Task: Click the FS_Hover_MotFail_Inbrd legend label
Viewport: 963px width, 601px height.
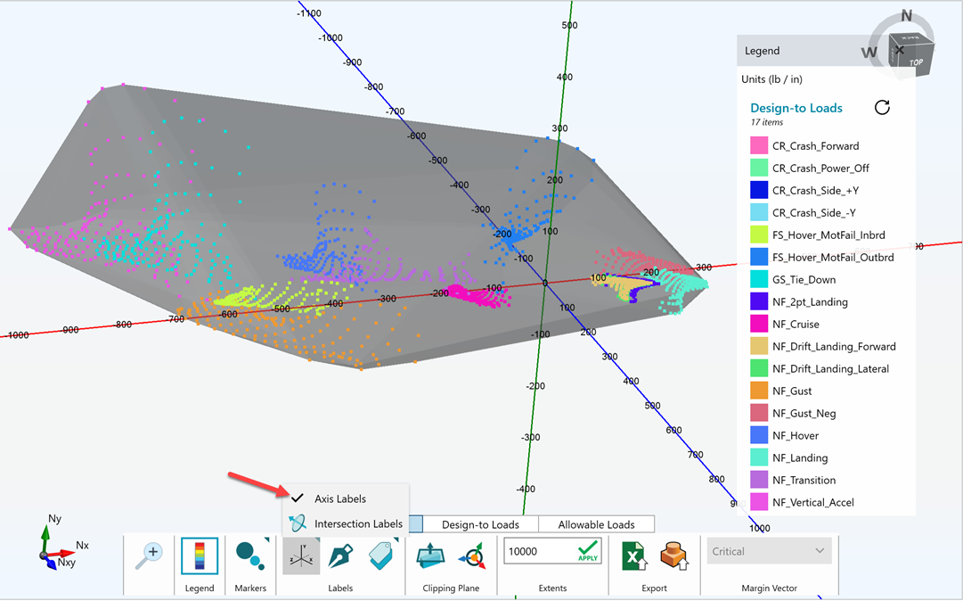Action: 828,235
